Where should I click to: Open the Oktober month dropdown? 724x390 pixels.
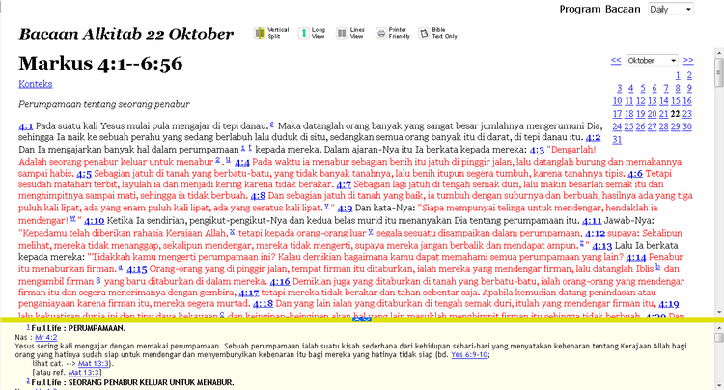coord(652,61)
